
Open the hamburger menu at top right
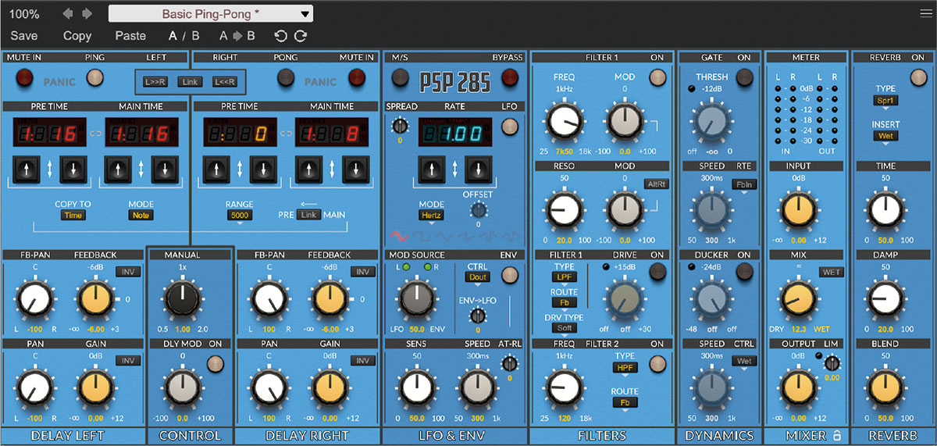(926, 12)
